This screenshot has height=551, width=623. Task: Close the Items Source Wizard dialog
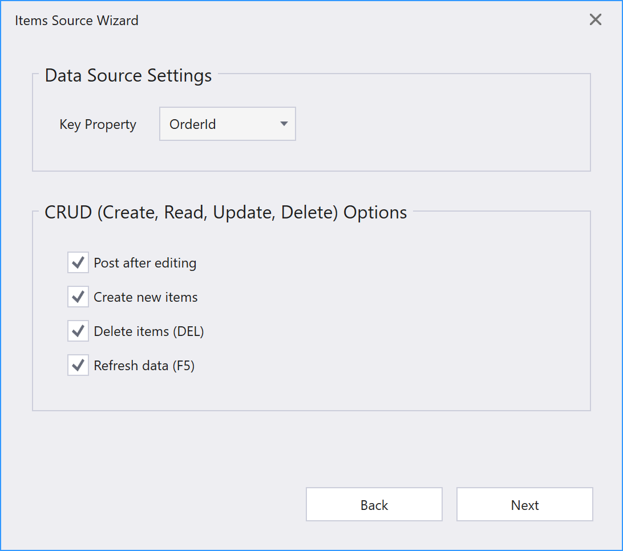click(595, 20)
